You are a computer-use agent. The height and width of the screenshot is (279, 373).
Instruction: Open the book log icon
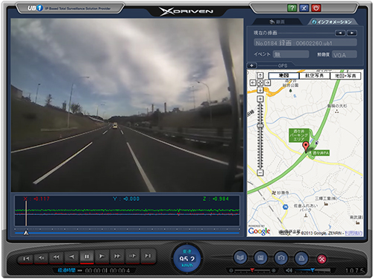(x=240, y=258)
